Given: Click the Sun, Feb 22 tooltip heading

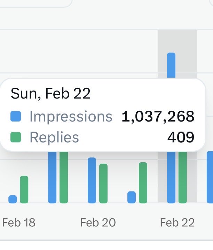Looking at the screenshot, I should [x=50, y=94].
